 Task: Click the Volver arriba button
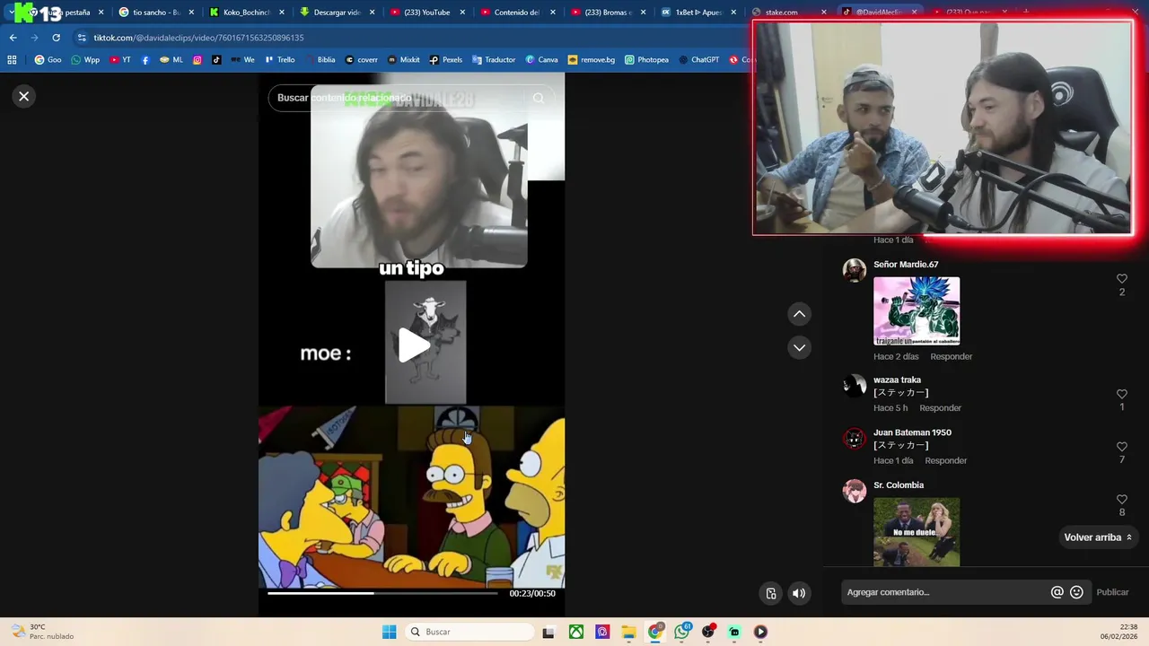1098,537
